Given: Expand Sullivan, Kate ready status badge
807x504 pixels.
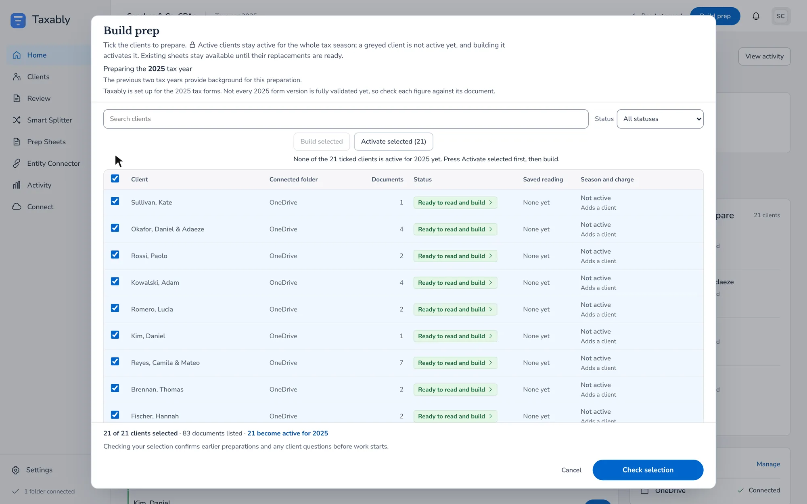Looking at the screenshot, I should click(x=455, y=202).
